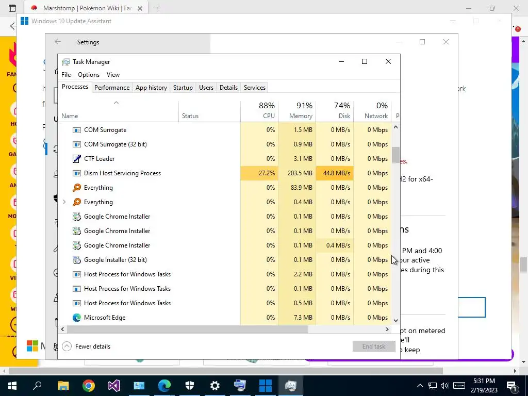Open the notification center icon
The height and width of the screenshot is (396, 528).
(x=512, y=386)
